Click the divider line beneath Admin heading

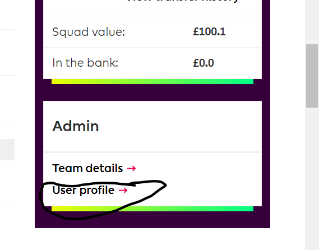[152, 152]
